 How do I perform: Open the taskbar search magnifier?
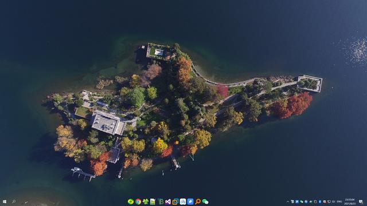[14, 201]
